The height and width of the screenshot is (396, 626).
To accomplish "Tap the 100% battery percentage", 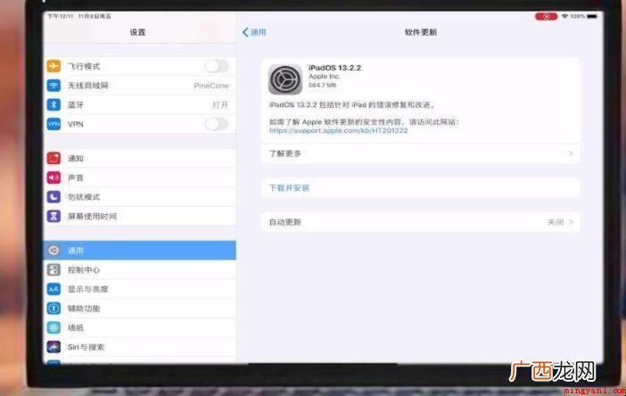I will pyautogui.click(x=577, y=16).
